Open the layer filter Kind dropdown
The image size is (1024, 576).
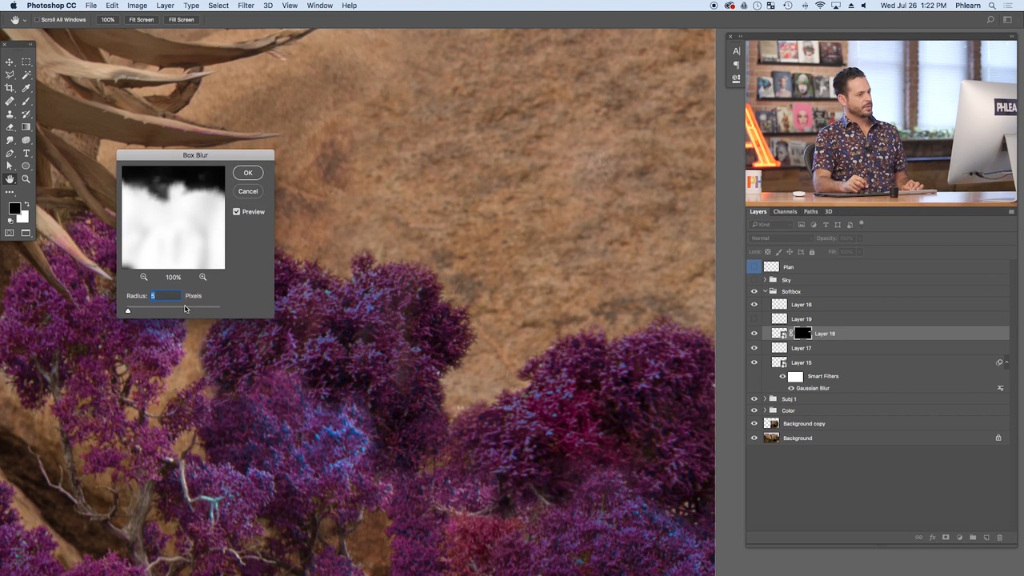[772, 225]
